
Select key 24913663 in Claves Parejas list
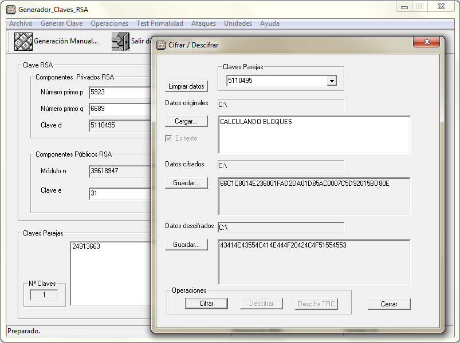tap(87, 247)
